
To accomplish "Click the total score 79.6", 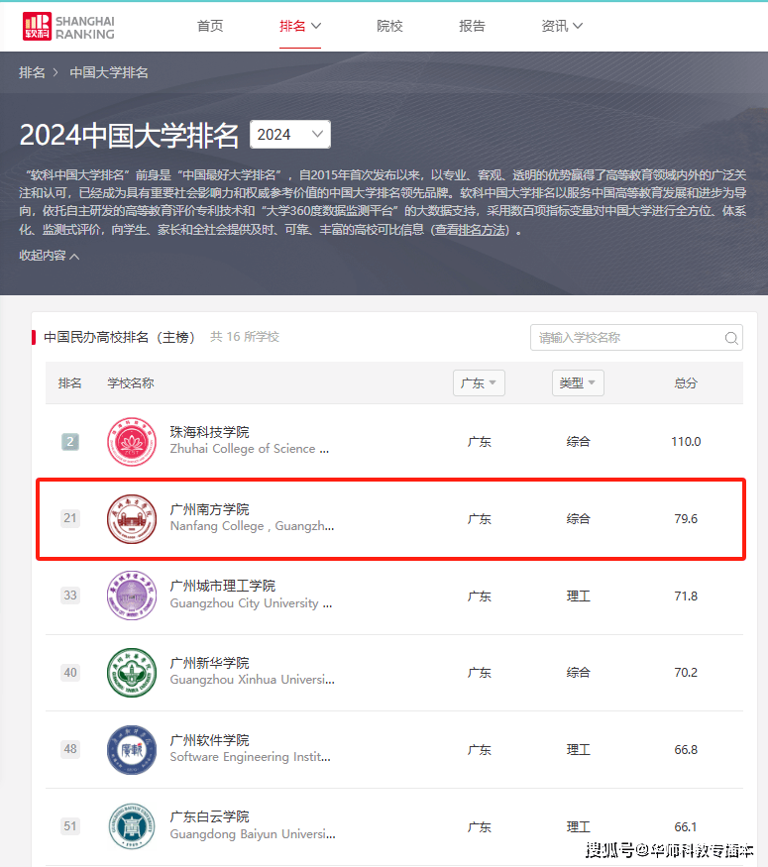I will (686, 518).
